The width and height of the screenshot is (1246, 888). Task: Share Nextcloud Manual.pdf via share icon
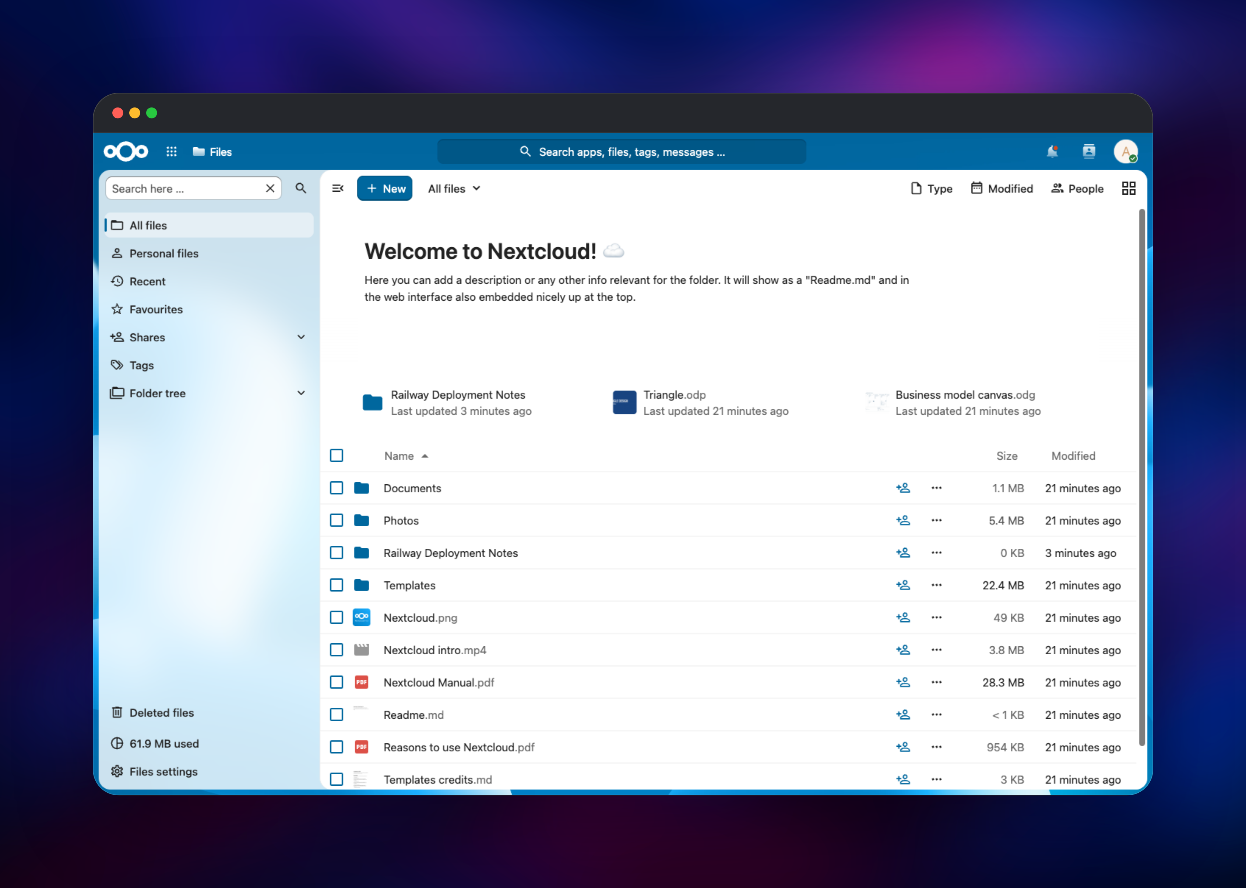pos(903,682)
